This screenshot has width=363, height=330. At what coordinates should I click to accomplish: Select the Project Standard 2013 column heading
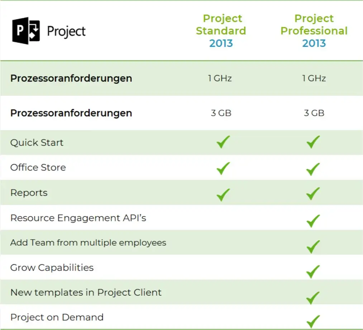pos(221,31)
